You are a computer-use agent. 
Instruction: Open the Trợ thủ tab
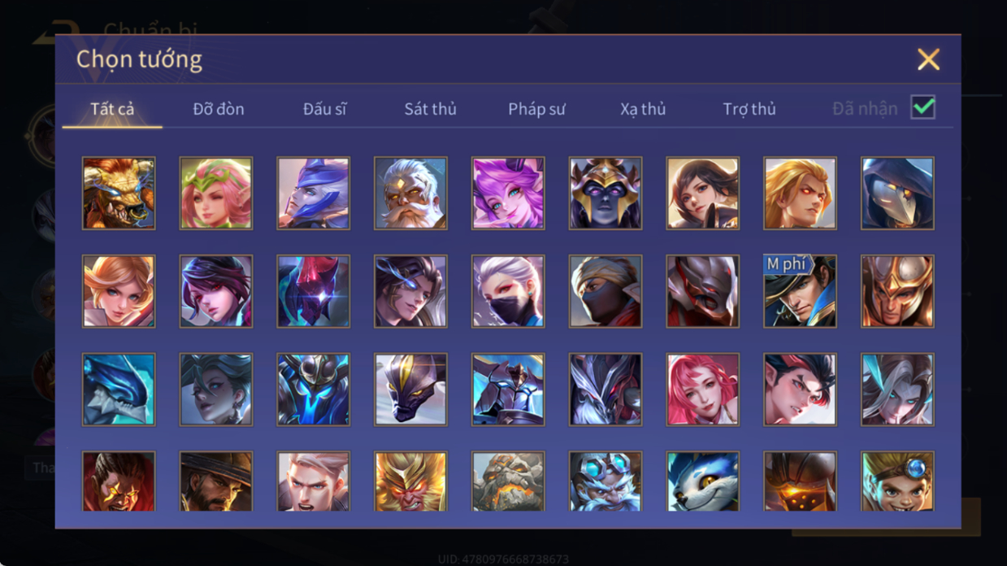pyautogui.click(x=749, y=109)
